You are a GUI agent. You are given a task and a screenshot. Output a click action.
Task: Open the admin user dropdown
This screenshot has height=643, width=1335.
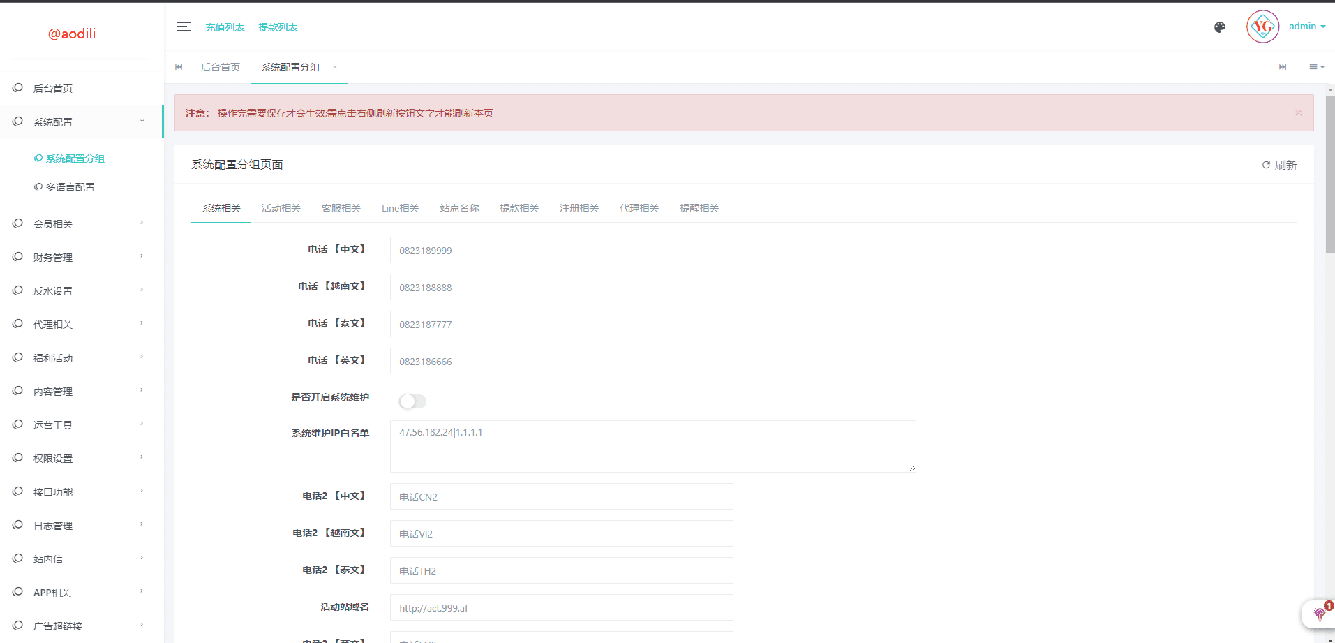pyautogui.click(x=1306, y=27)
